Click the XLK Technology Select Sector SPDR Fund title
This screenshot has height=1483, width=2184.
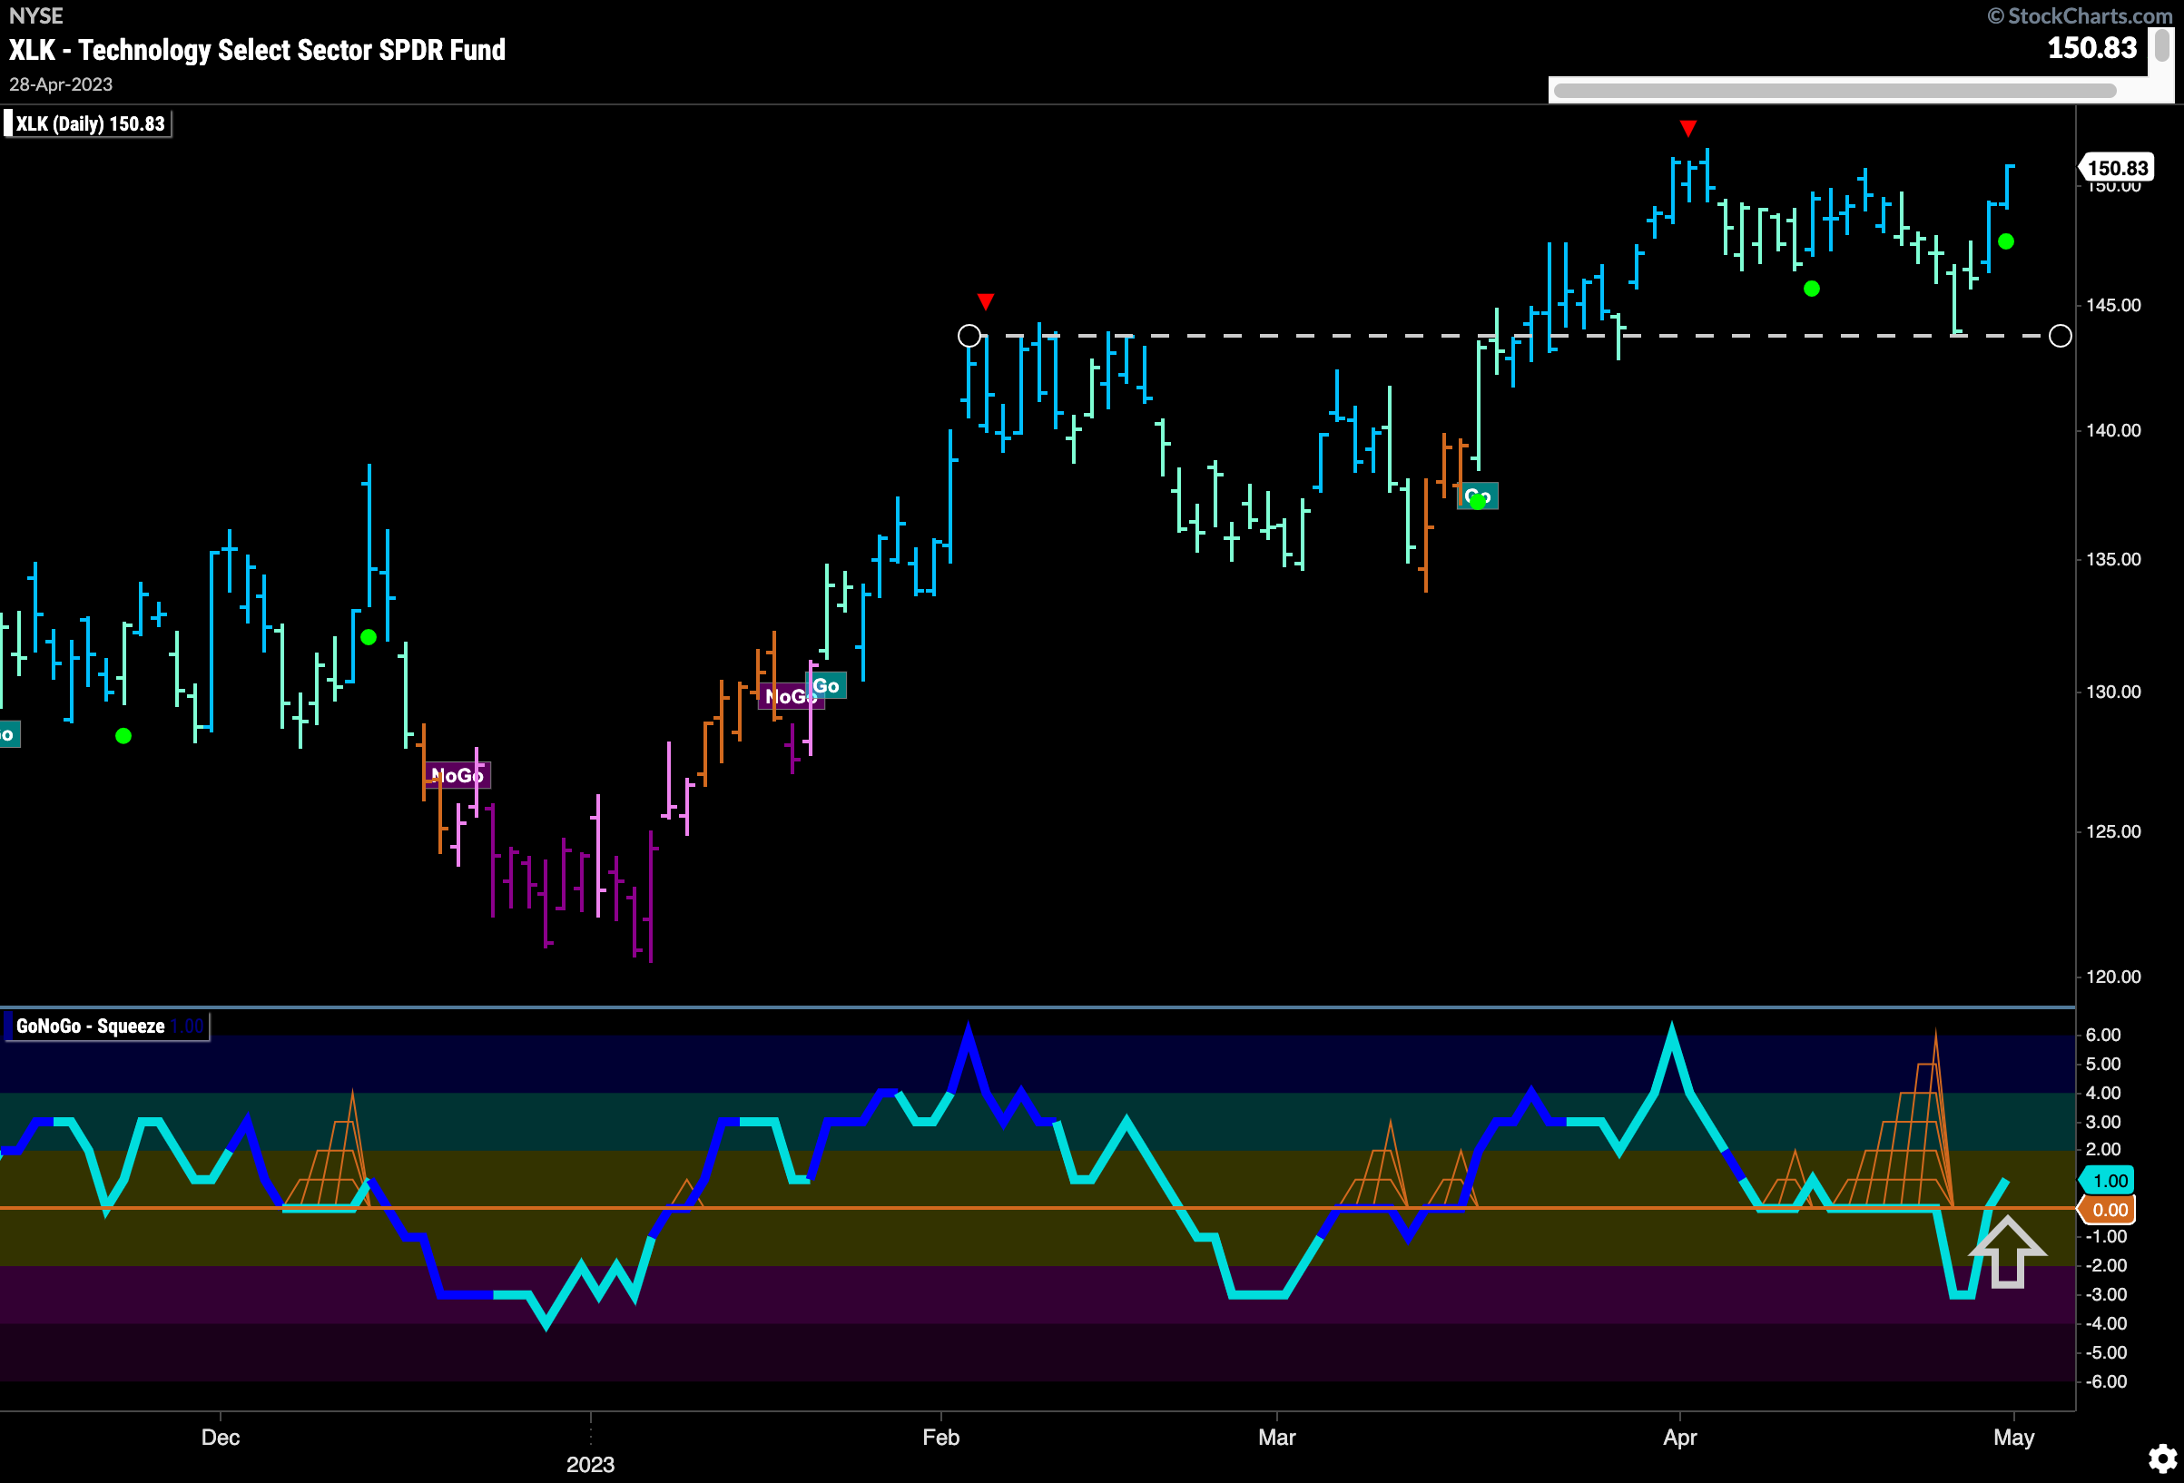point(258,50)
